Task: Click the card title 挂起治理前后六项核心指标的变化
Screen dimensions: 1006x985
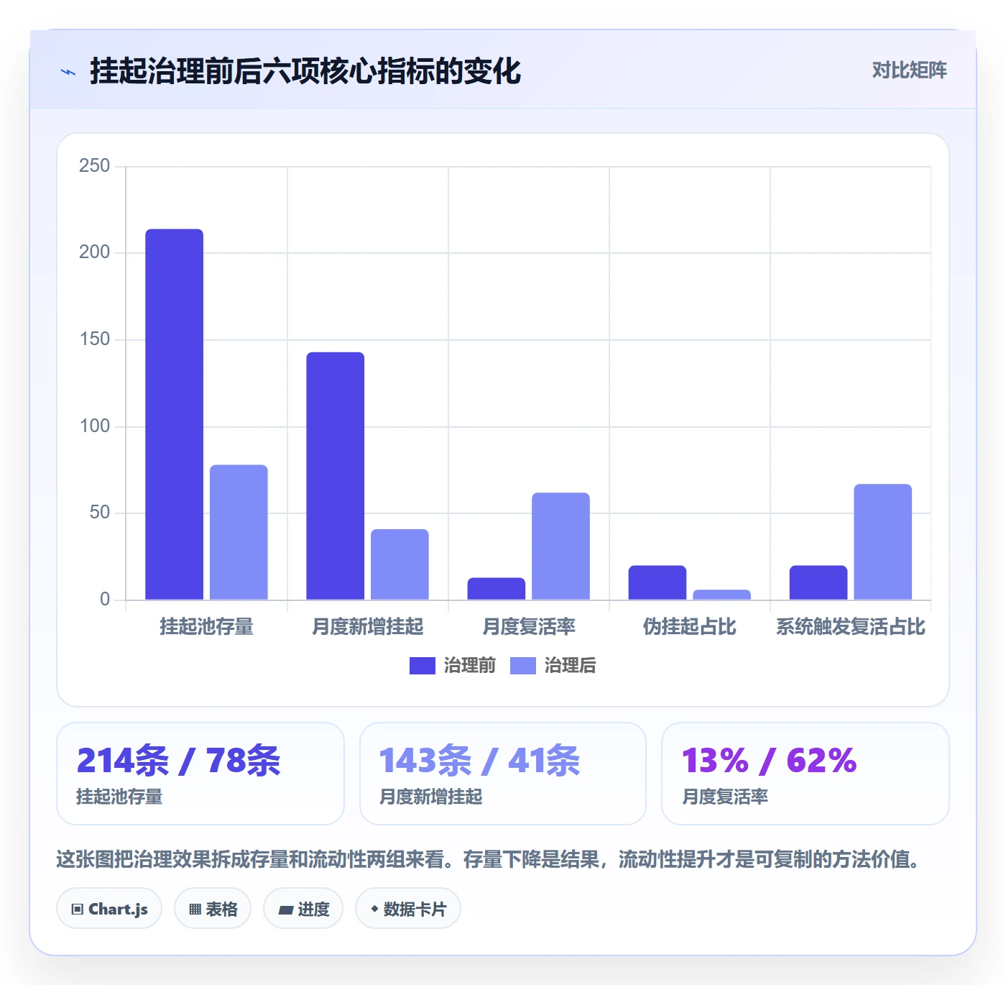Action: point(305,71)
